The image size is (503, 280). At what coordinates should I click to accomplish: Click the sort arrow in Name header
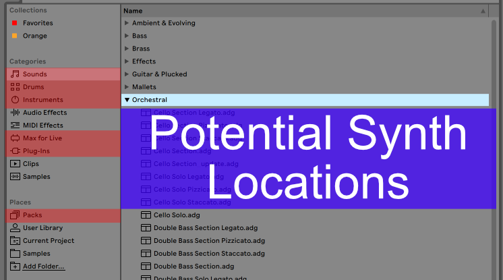pos(483,11)
